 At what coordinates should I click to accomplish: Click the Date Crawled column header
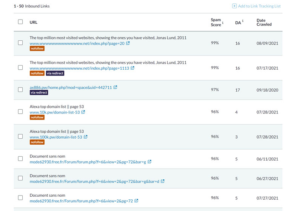pyautogui.click(x=264, y=22)
